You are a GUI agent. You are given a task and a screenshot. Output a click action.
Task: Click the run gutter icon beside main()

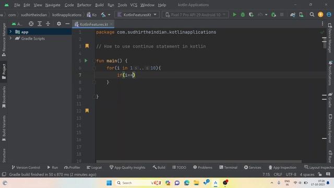86,61
